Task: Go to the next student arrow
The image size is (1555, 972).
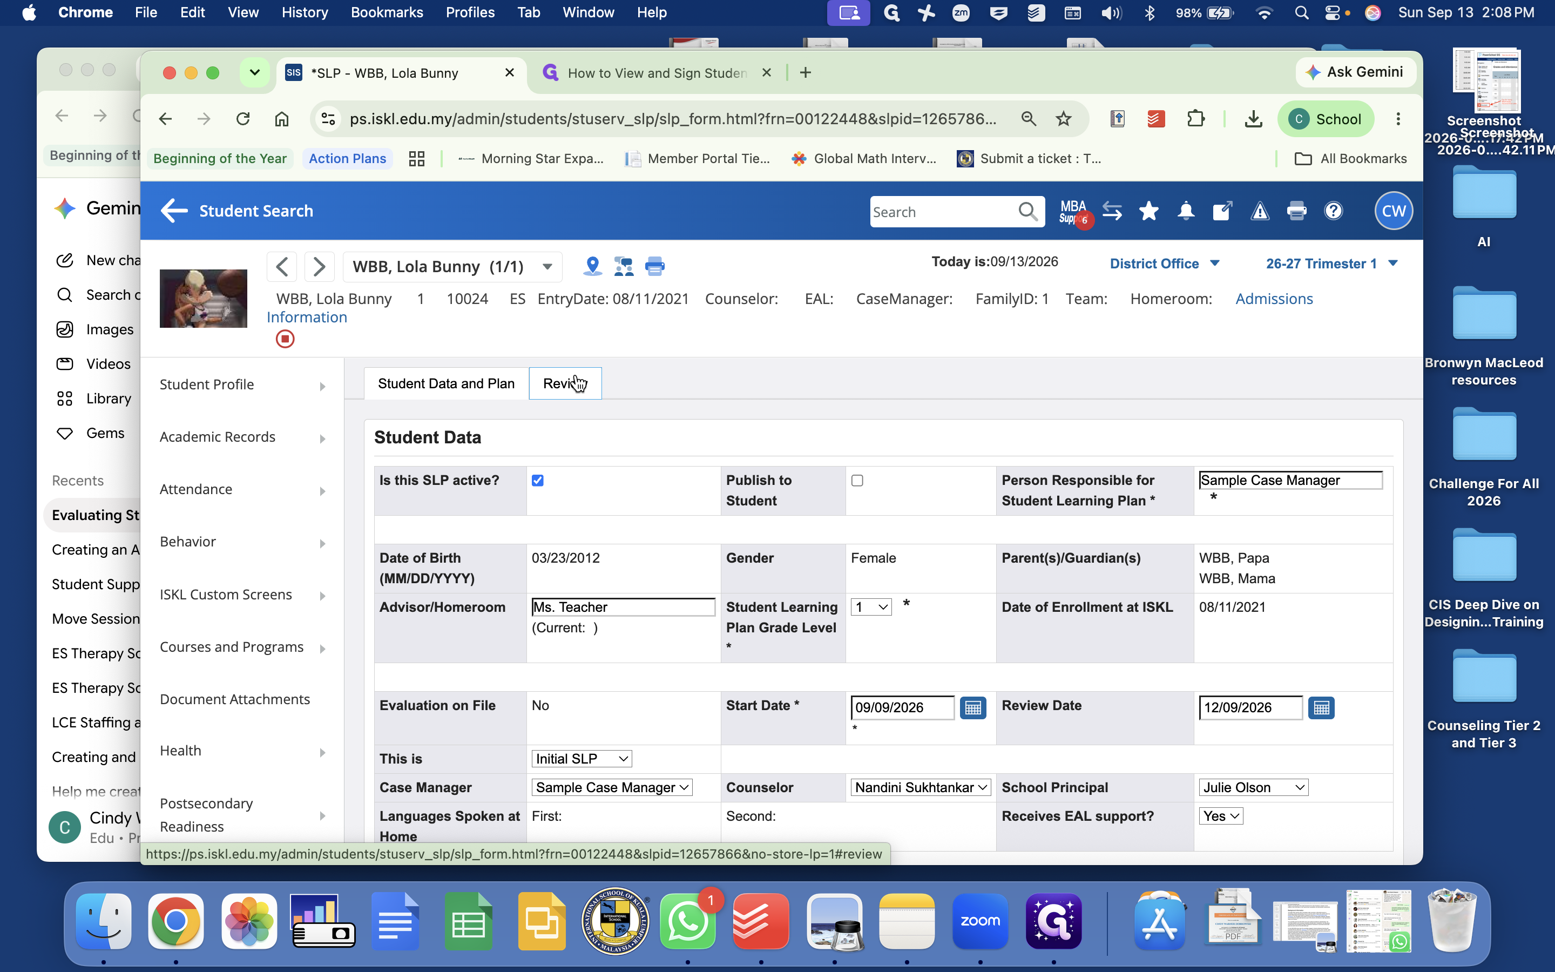Action: pos(319,266)
